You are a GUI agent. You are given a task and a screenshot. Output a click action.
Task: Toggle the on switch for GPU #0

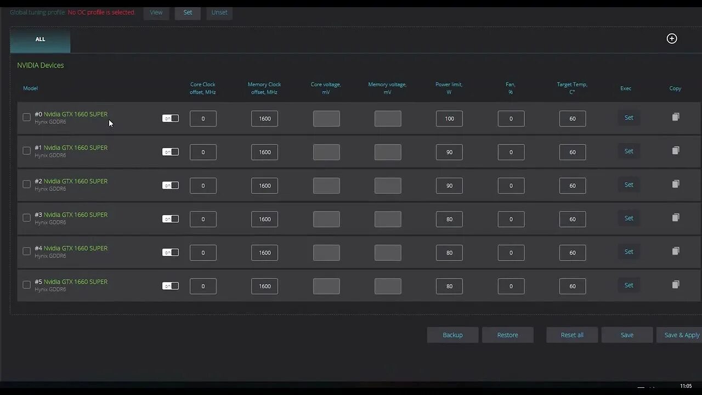[x=171, y=119]
